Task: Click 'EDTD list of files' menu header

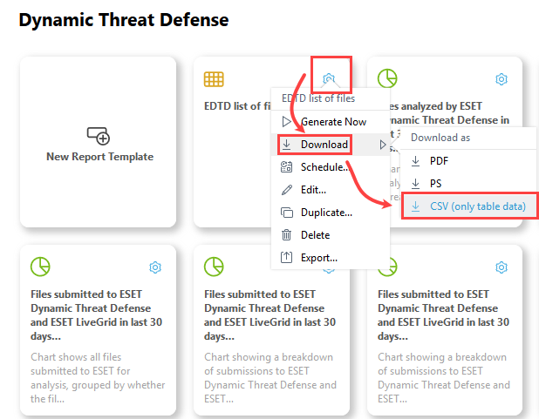Action: [x=318, y=98]
